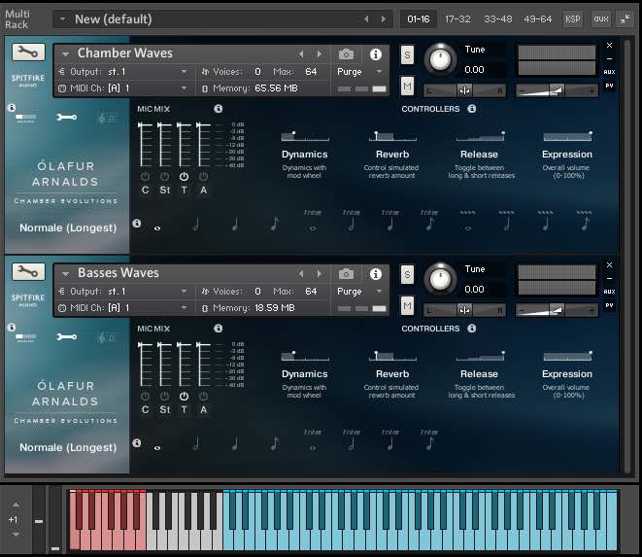The image size is (642, 557).
Task: Open the Purge dropdown for Chamber Waves
Action: click(x=379, y=72)
